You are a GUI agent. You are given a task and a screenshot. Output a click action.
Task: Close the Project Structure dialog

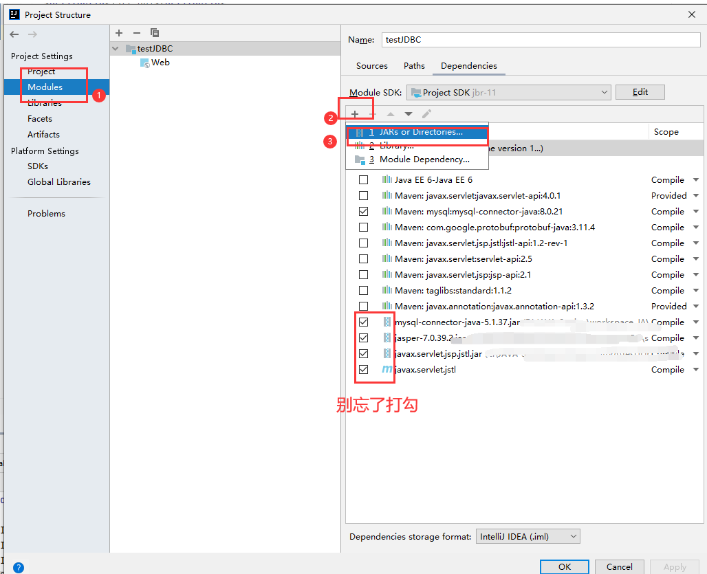(x=692, y=14)
